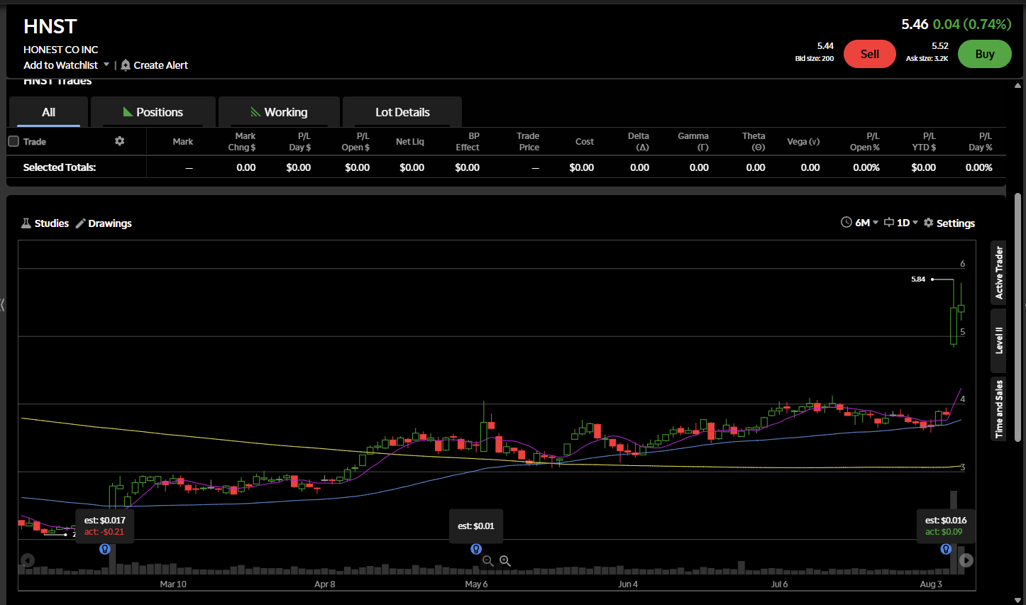This screenshot has height=605, width=1026.
Task: Open the Studies flask menu
Action: pos(45,223)
